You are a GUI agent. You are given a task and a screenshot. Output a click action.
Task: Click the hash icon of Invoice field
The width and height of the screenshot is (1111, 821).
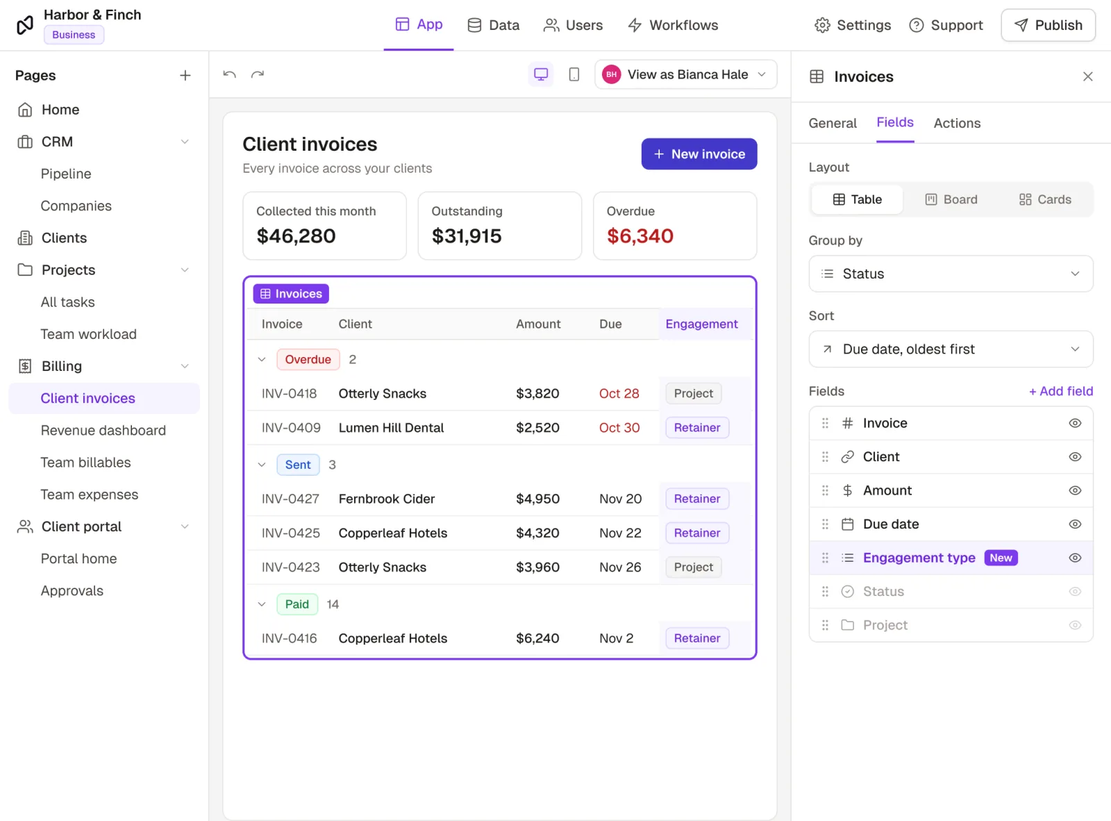coord(848,423)
